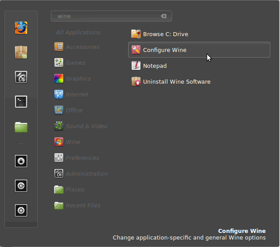
Task: Open the Software Manager package icon
Action: (21, 52)
